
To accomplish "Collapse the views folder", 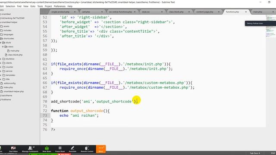I will click(x=3, y=46).
